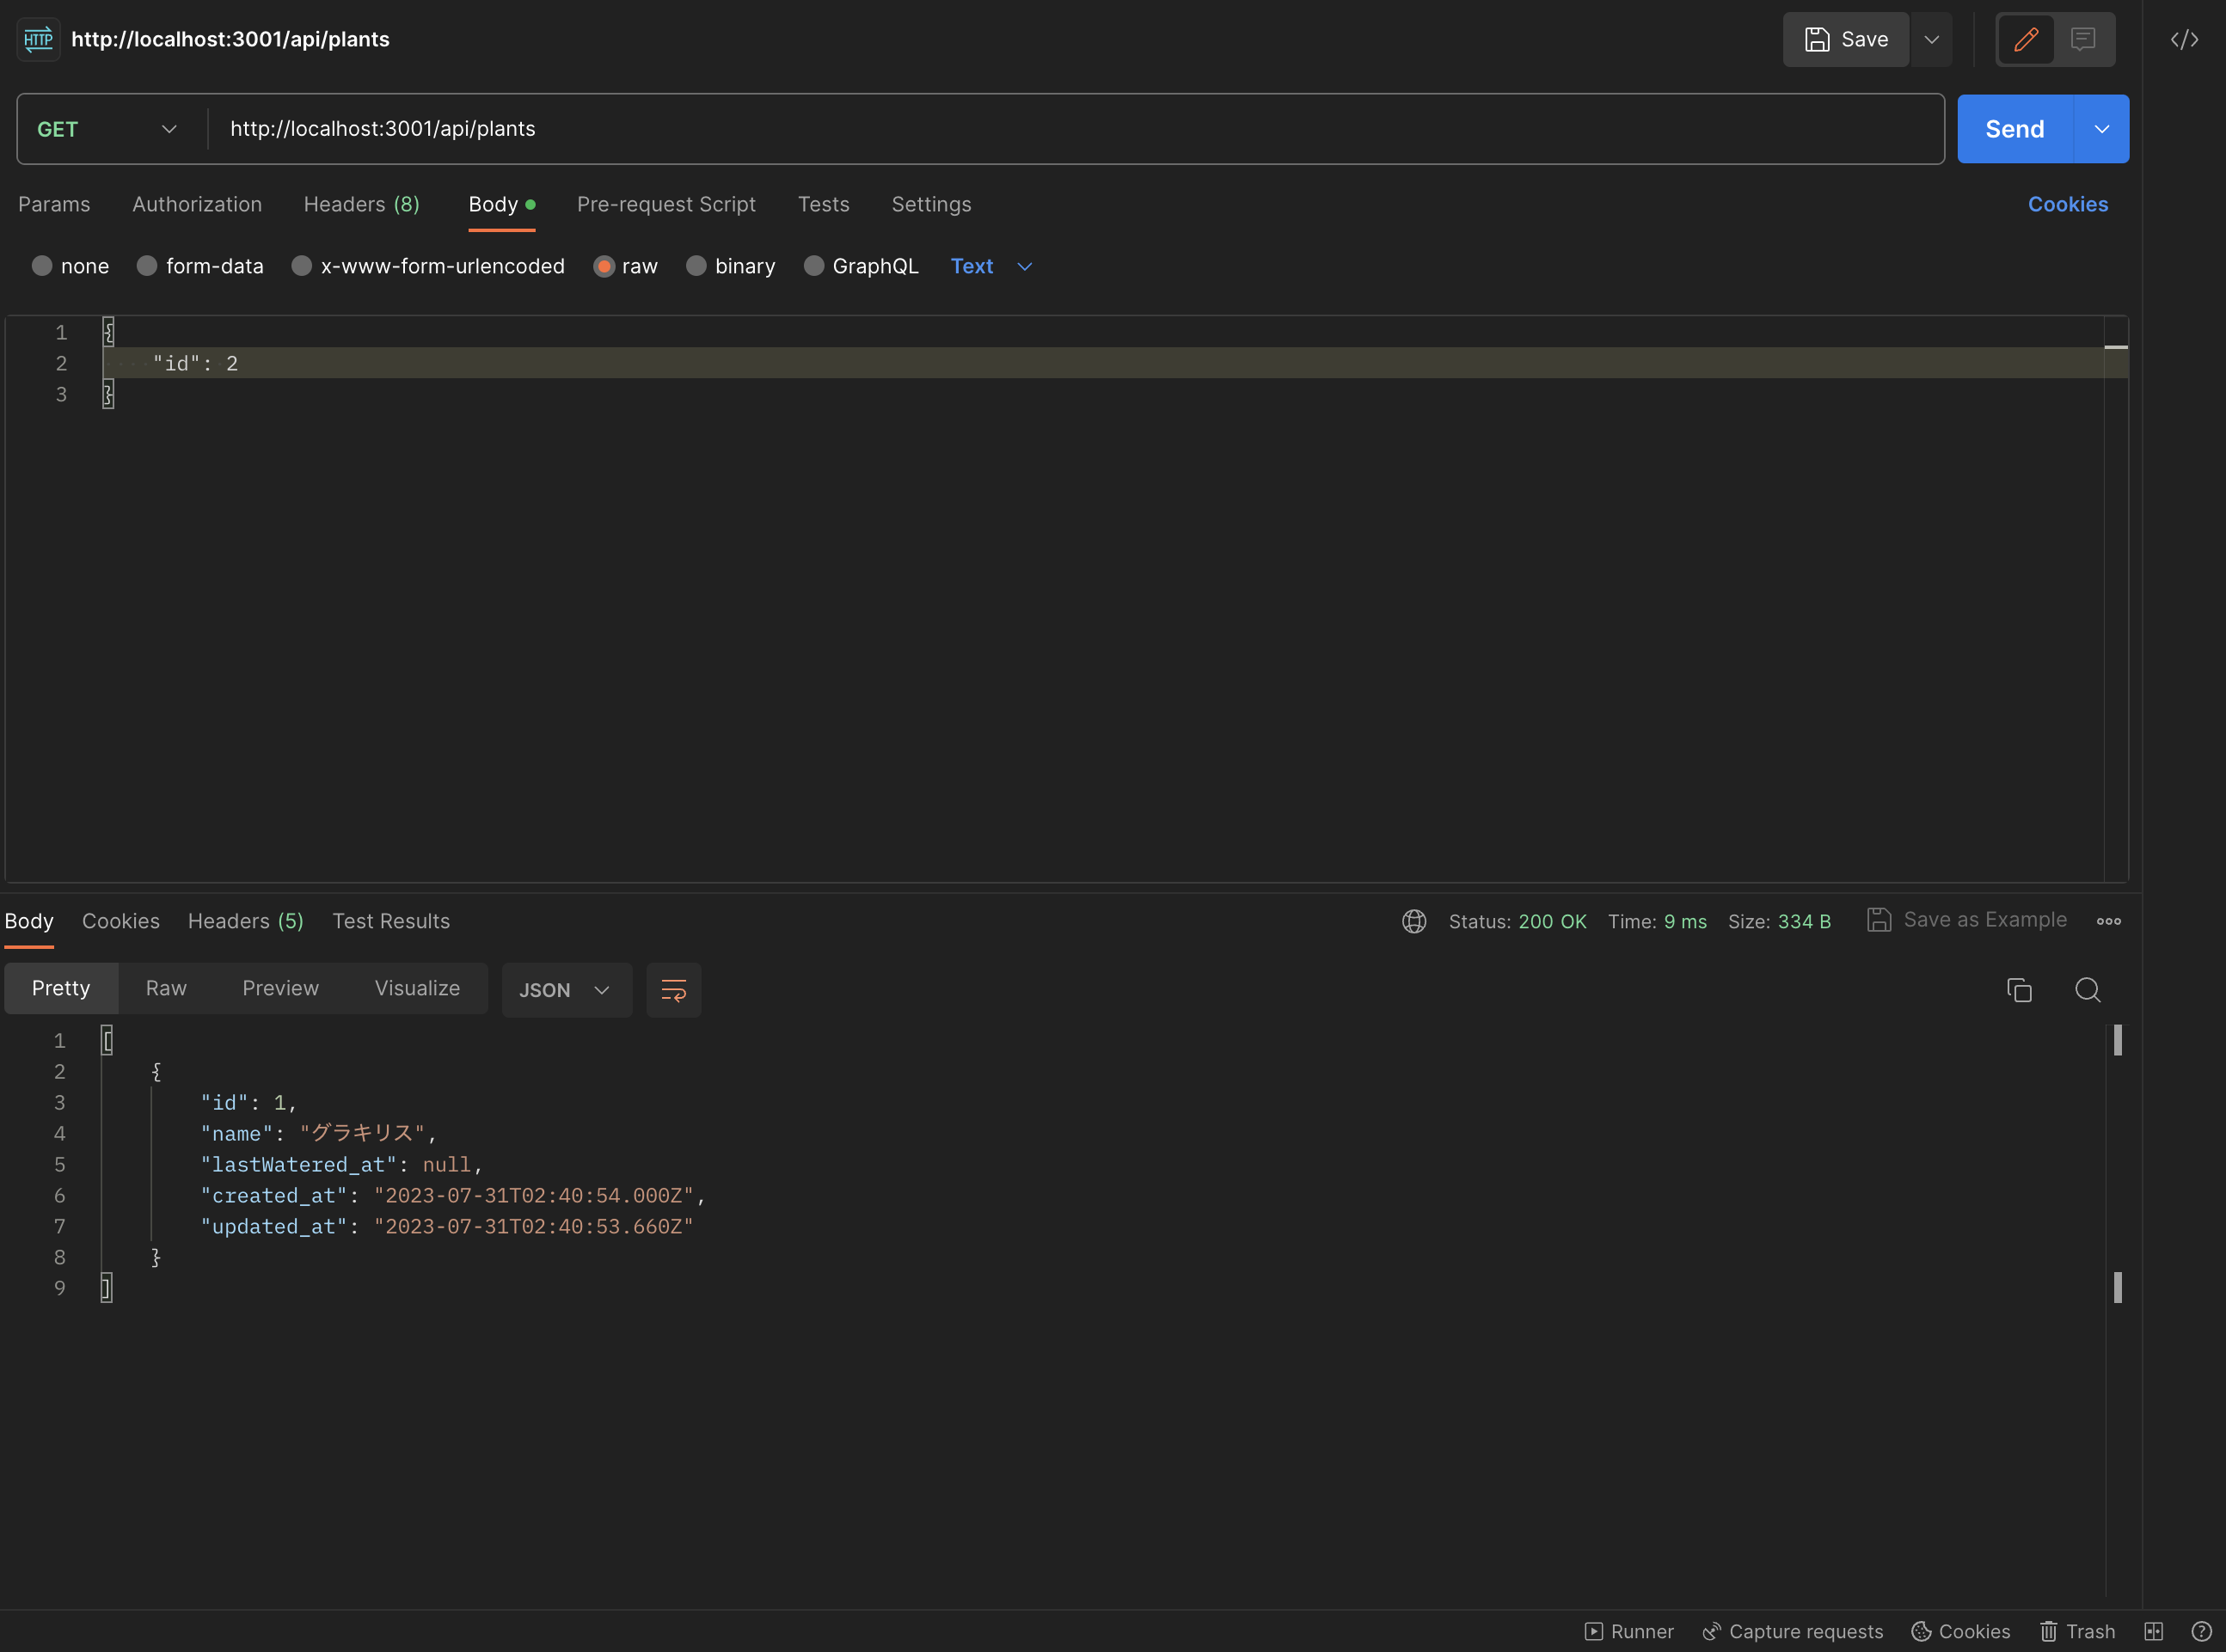Open the Cookies link

pyautogui.click(x=2067, y=204)
